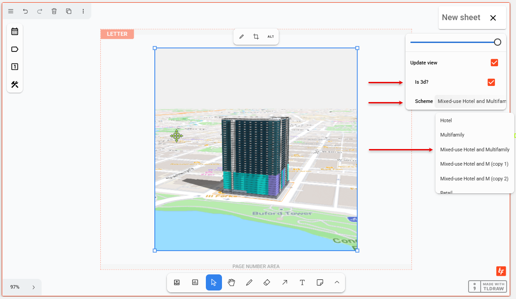Open the hamburger main menu

click(x=11, y=11)
